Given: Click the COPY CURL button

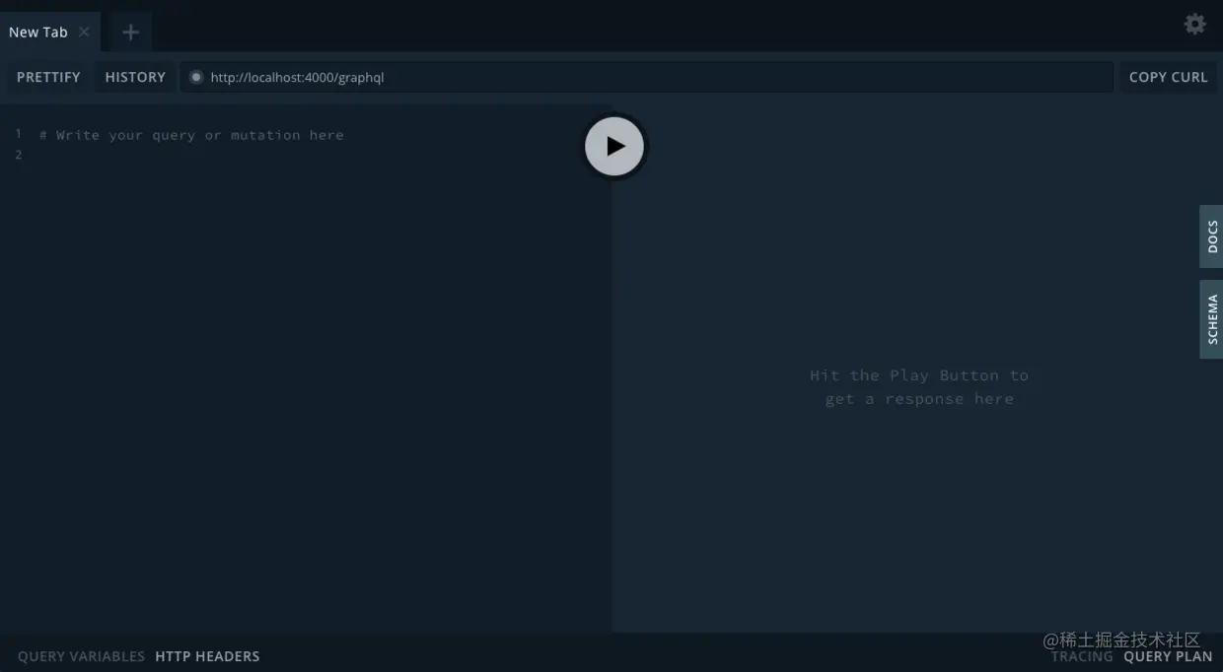Looking at the screenshot, I should click(x=1168, y=77).
